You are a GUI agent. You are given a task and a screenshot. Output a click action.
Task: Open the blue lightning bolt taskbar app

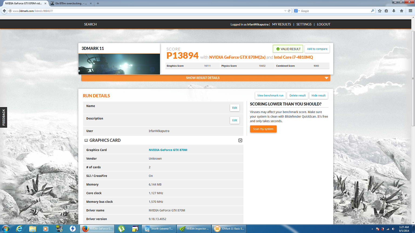(x=72, y=229)
